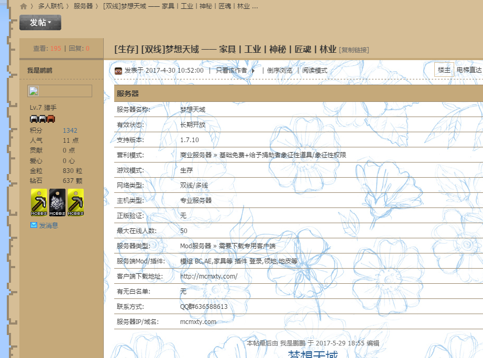Click the helmet rank icons under Lv.7
This screenshot has height=358, width=483.
42,119
